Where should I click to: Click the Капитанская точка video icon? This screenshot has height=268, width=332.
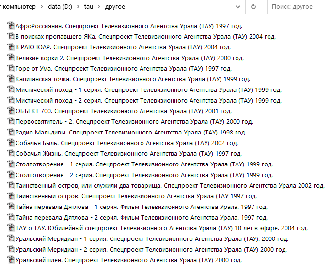pyautogui.click(x=11, y=79)
